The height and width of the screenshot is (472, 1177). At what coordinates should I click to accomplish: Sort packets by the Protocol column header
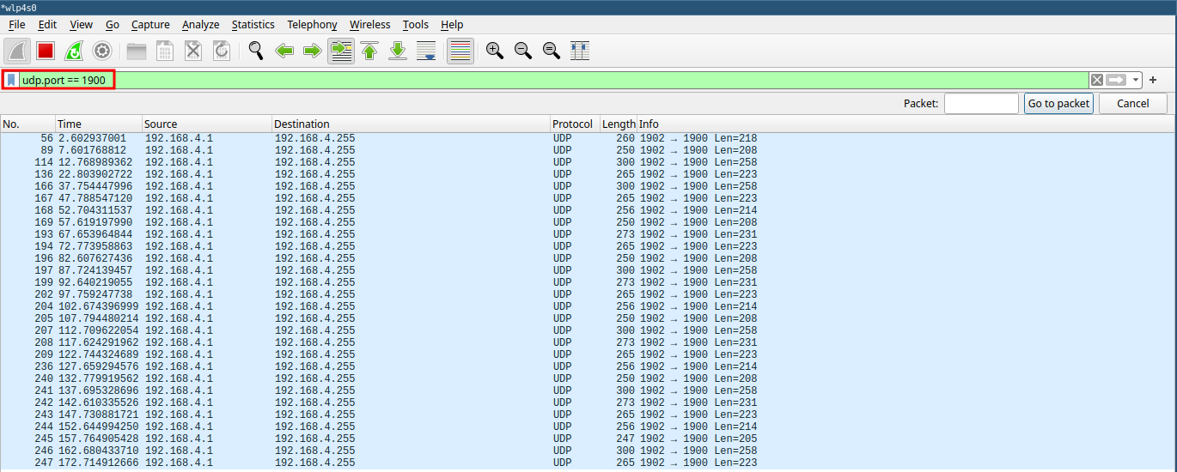click(x=572, y=124)
